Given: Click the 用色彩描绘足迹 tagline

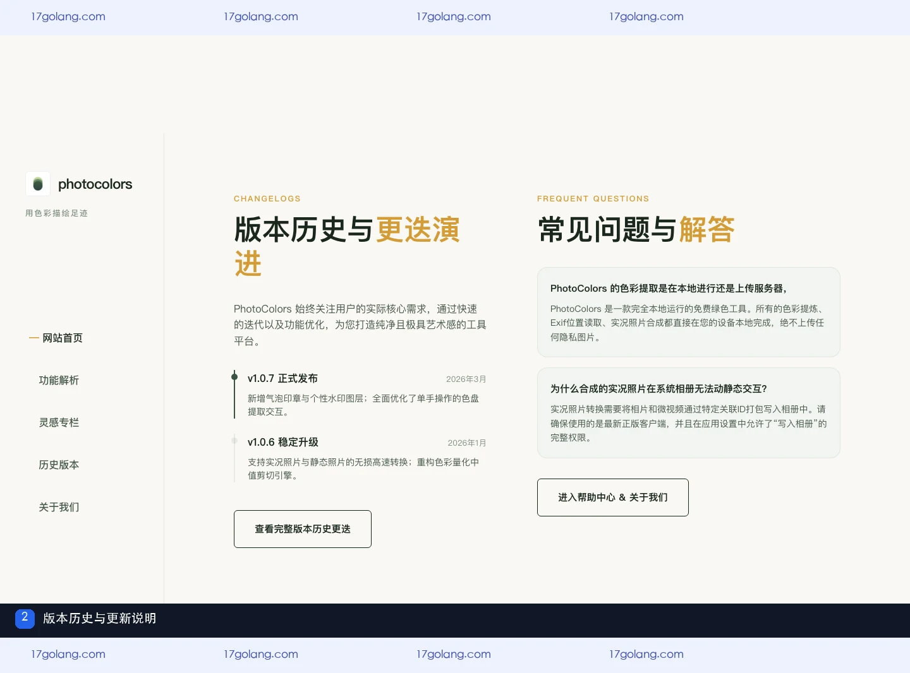Looking at the screenshot, I should tap(57, 213).
